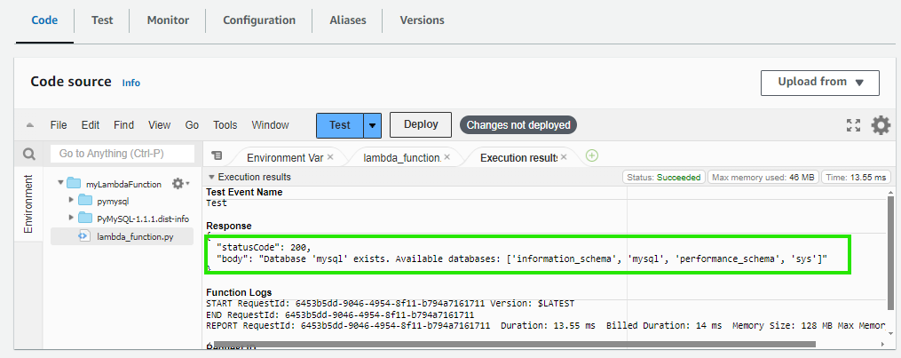The width and height of the screenshot is (901, 358).
Task: Click the Go to Anything search field
Action: pyautogui.click(x=123, y=154)
